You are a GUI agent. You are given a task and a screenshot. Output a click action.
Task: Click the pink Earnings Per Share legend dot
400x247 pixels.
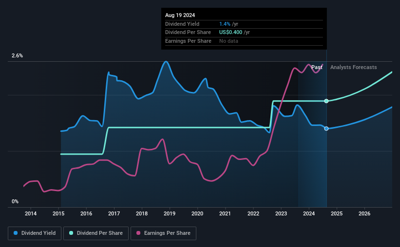pyautogui.click(x=138, y=233)
